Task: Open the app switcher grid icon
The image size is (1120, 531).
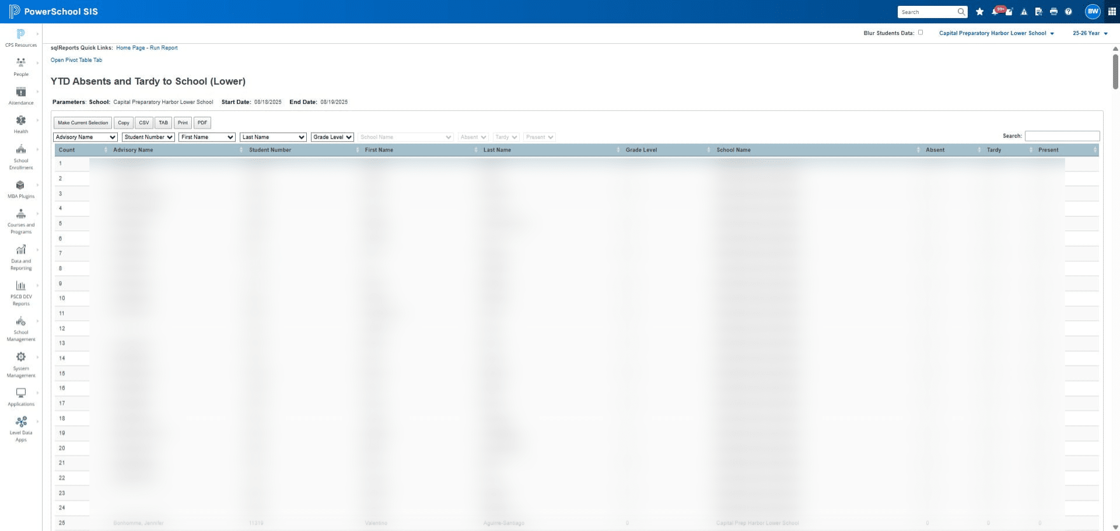Action: [x=1112, y=12]
